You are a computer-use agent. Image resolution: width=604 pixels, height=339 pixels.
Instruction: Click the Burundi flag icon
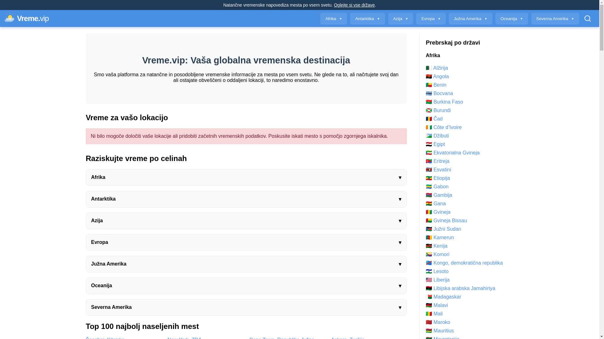429,110
